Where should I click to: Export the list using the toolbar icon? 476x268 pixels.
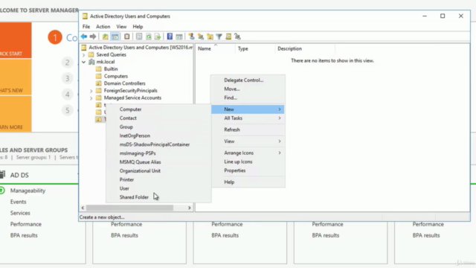[x=158, y=36]
